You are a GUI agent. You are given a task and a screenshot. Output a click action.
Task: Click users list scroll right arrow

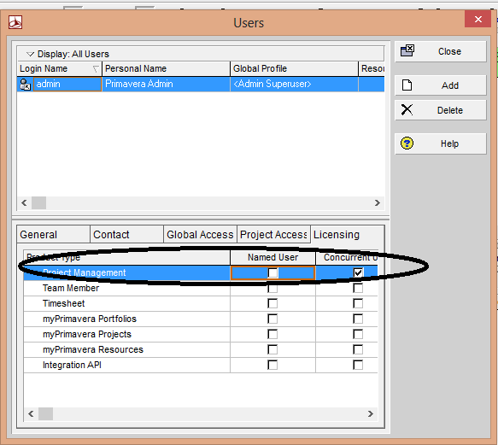click(x=378, y=202)
